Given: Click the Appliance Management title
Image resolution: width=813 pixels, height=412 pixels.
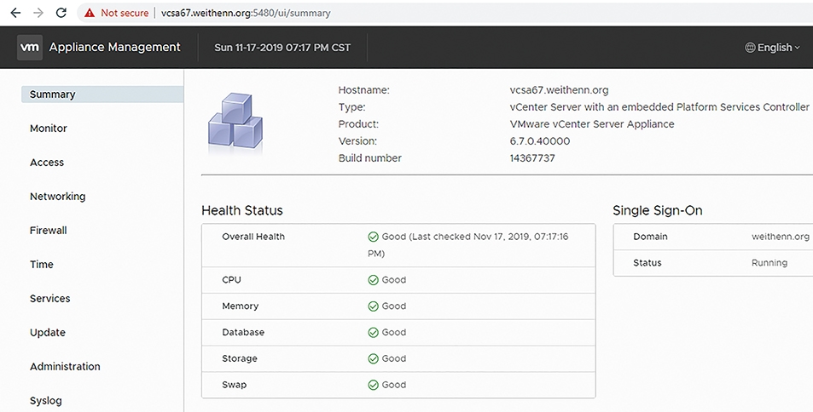Looking at the screenshot, I should (114, 47).
